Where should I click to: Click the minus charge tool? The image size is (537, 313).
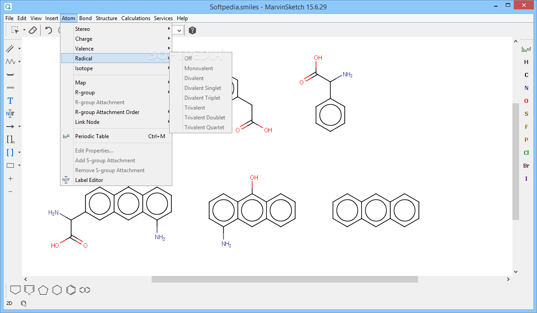10,191
